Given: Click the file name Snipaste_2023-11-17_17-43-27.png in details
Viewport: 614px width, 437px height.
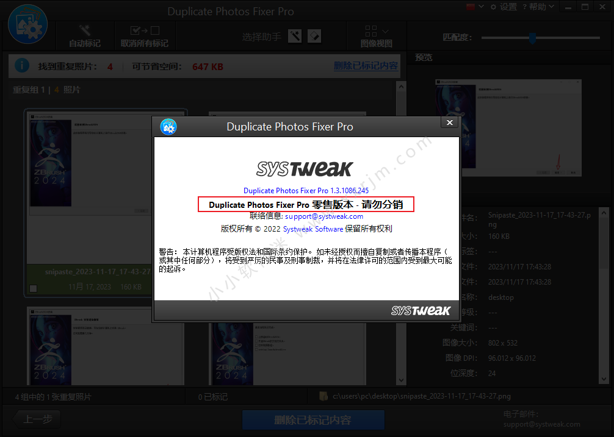Looking at the screenshot, I should pyautogui.click(x=540, y=219).
